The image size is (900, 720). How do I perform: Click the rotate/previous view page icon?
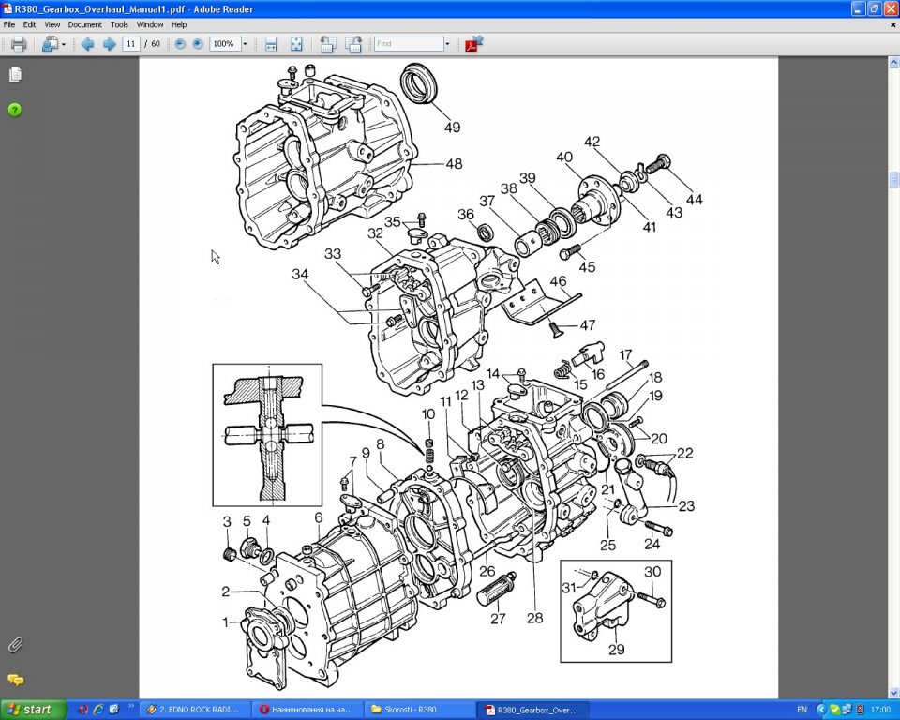pyautogui.click(x=328, y=44)
